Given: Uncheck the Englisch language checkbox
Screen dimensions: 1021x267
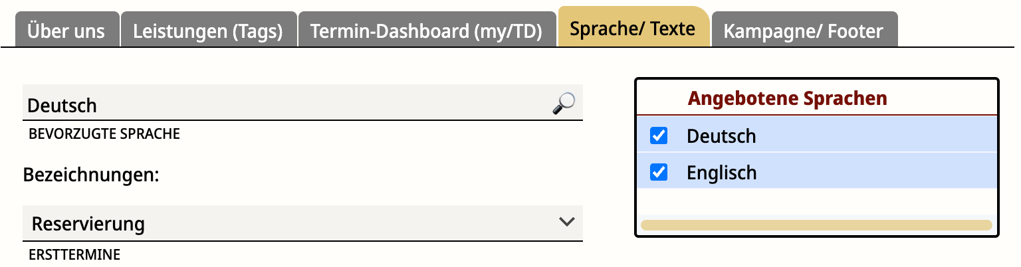Looking at the screenshot, I should (x=658, y=173).
